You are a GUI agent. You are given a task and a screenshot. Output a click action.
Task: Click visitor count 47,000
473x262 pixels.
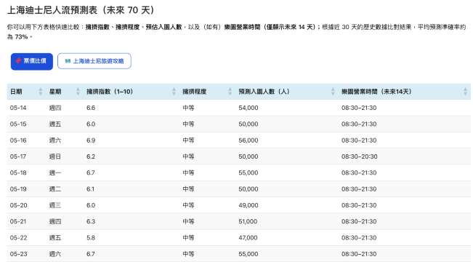[248, 238]
